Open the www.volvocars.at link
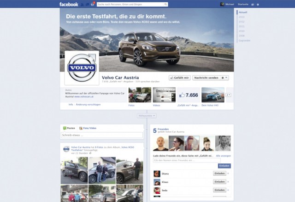 click(x=84, y=97)
